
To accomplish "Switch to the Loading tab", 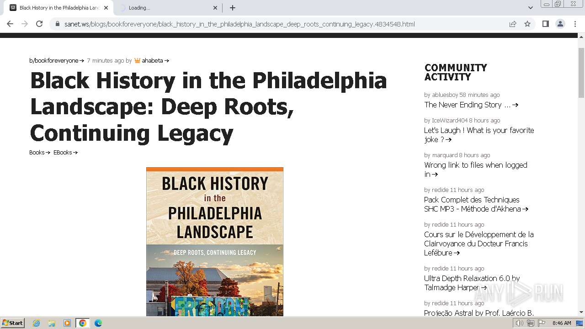I will 167,8.
